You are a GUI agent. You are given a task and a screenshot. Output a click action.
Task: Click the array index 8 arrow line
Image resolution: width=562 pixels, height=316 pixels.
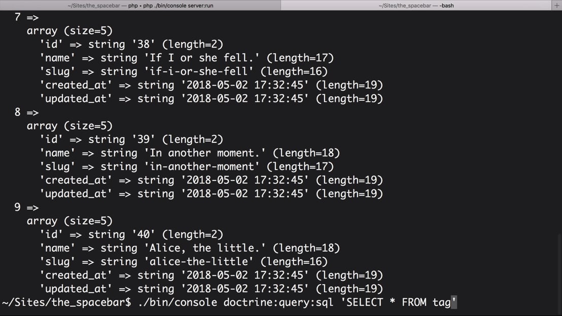[x=26, y=112]
